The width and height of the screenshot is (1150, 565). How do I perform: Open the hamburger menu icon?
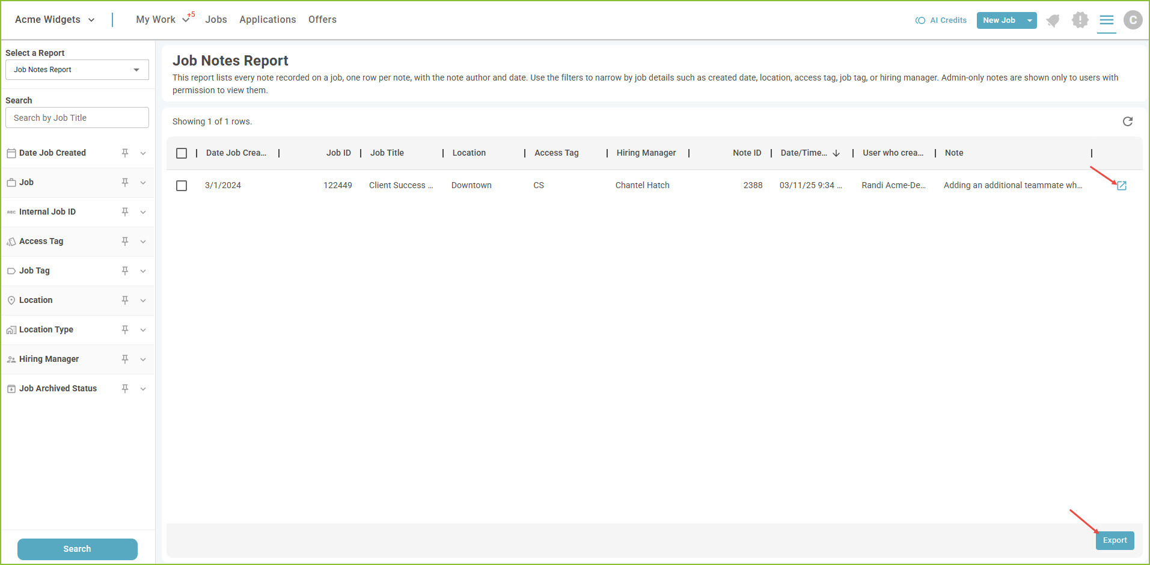[x=1107, y=20]
